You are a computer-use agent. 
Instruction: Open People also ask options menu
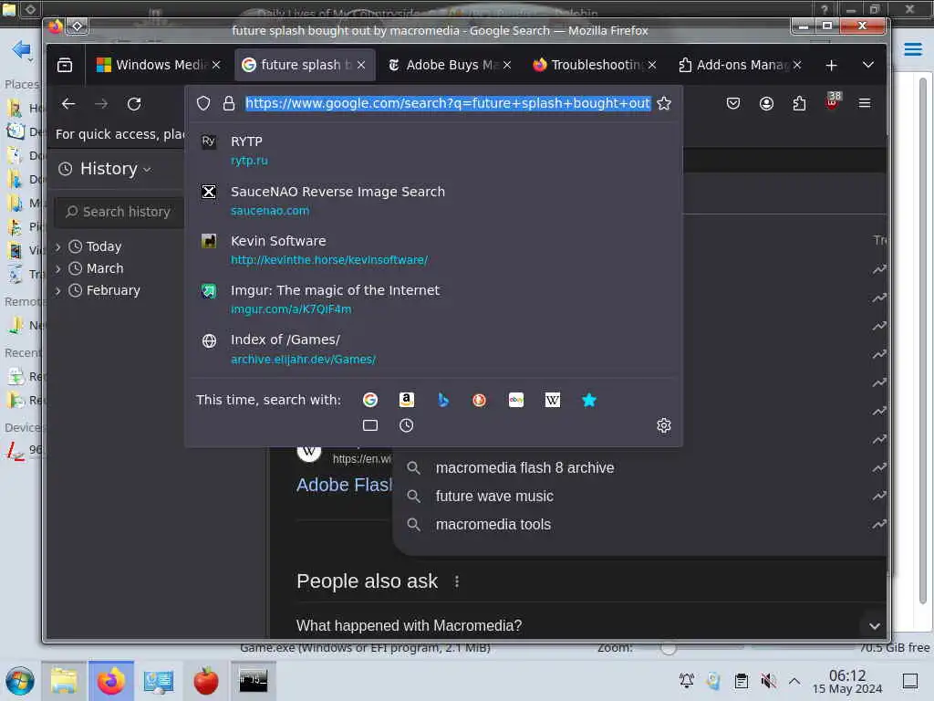(x=457, y=581)
